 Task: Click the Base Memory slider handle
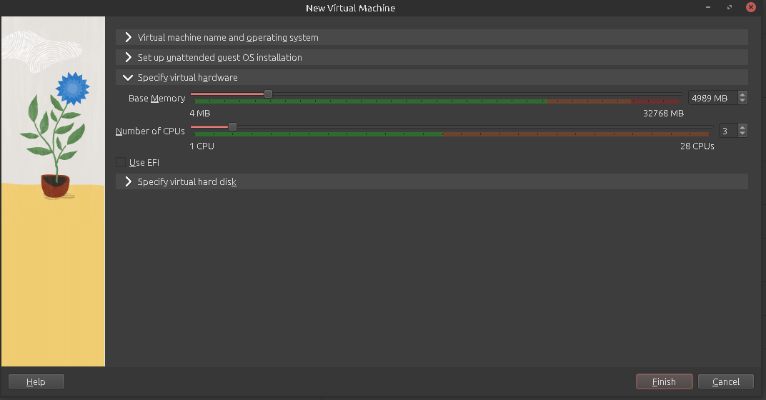click(268, 94)
